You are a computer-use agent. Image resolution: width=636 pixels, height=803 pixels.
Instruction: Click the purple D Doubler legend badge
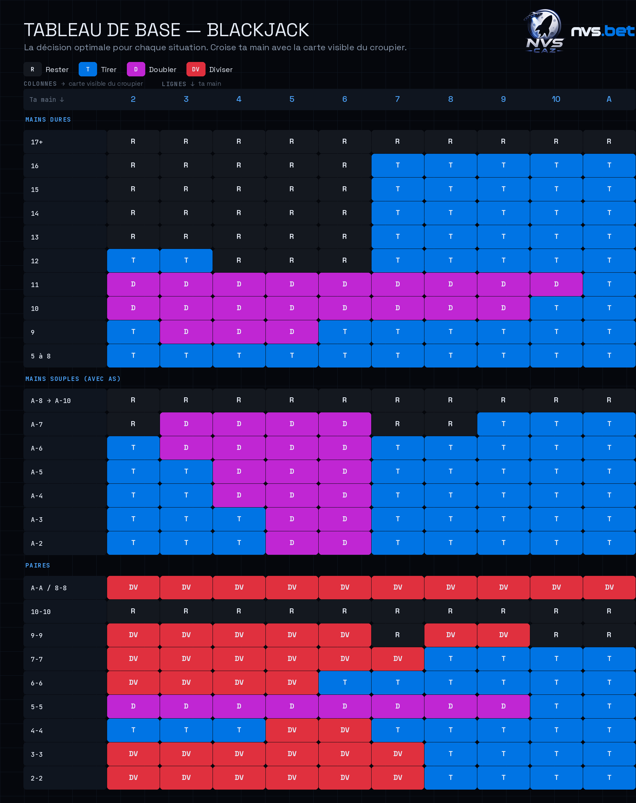(x=136, y=69)
